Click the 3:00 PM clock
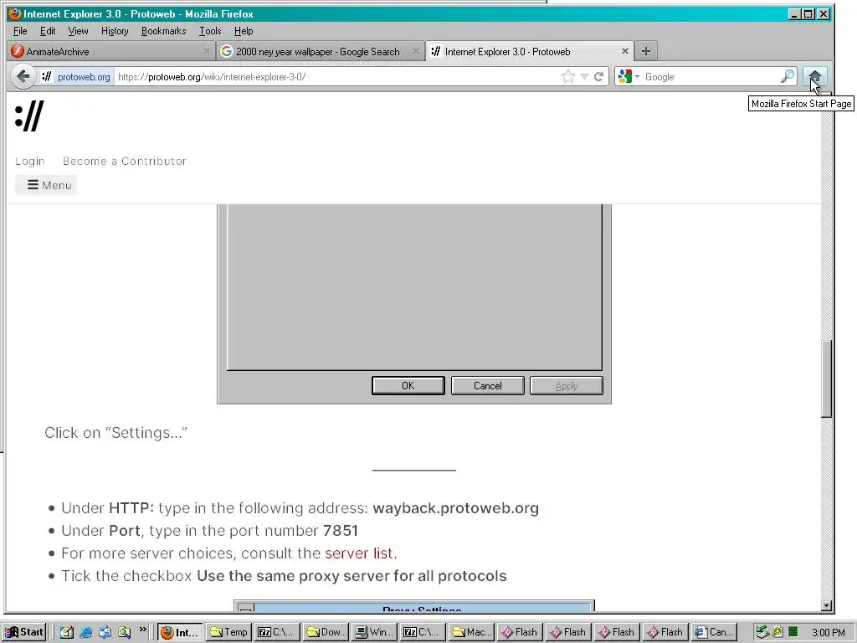The width and height of the screenshot is (857, 643). click(828, 633)
